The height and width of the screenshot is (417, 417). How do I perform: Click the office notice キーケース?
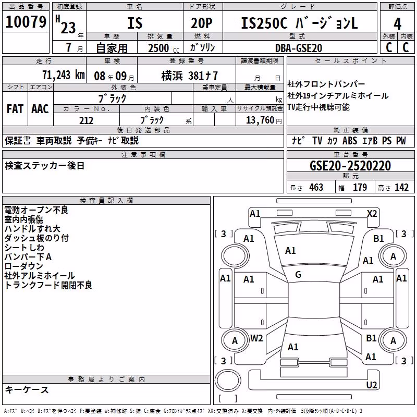click(x=27, y=390)
